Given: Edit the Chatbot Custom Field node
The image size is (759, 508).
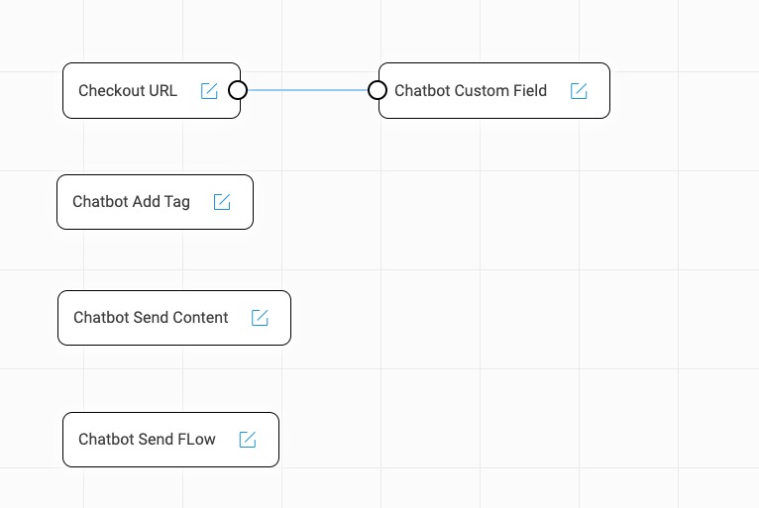Looking at the screenshot, I should coord(579,91).
